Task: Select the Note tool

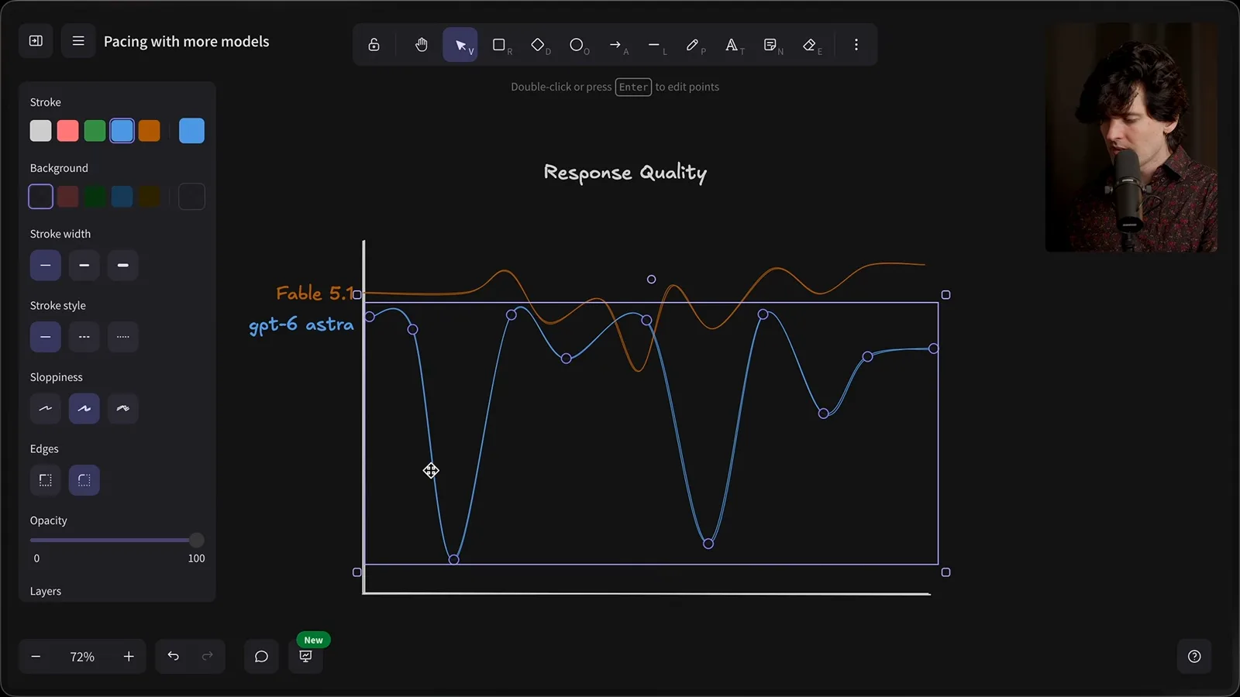Action: pos(771,45)
